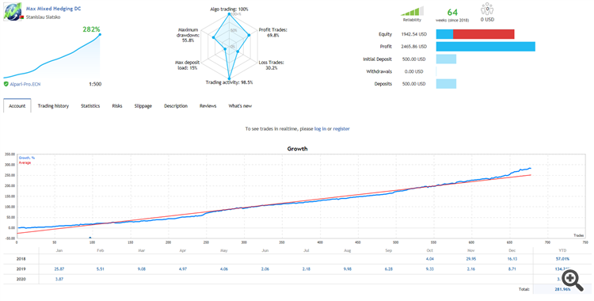Click the blue Profit bar
The width and height of the screenshot is (594, 301).
(485, 47)
